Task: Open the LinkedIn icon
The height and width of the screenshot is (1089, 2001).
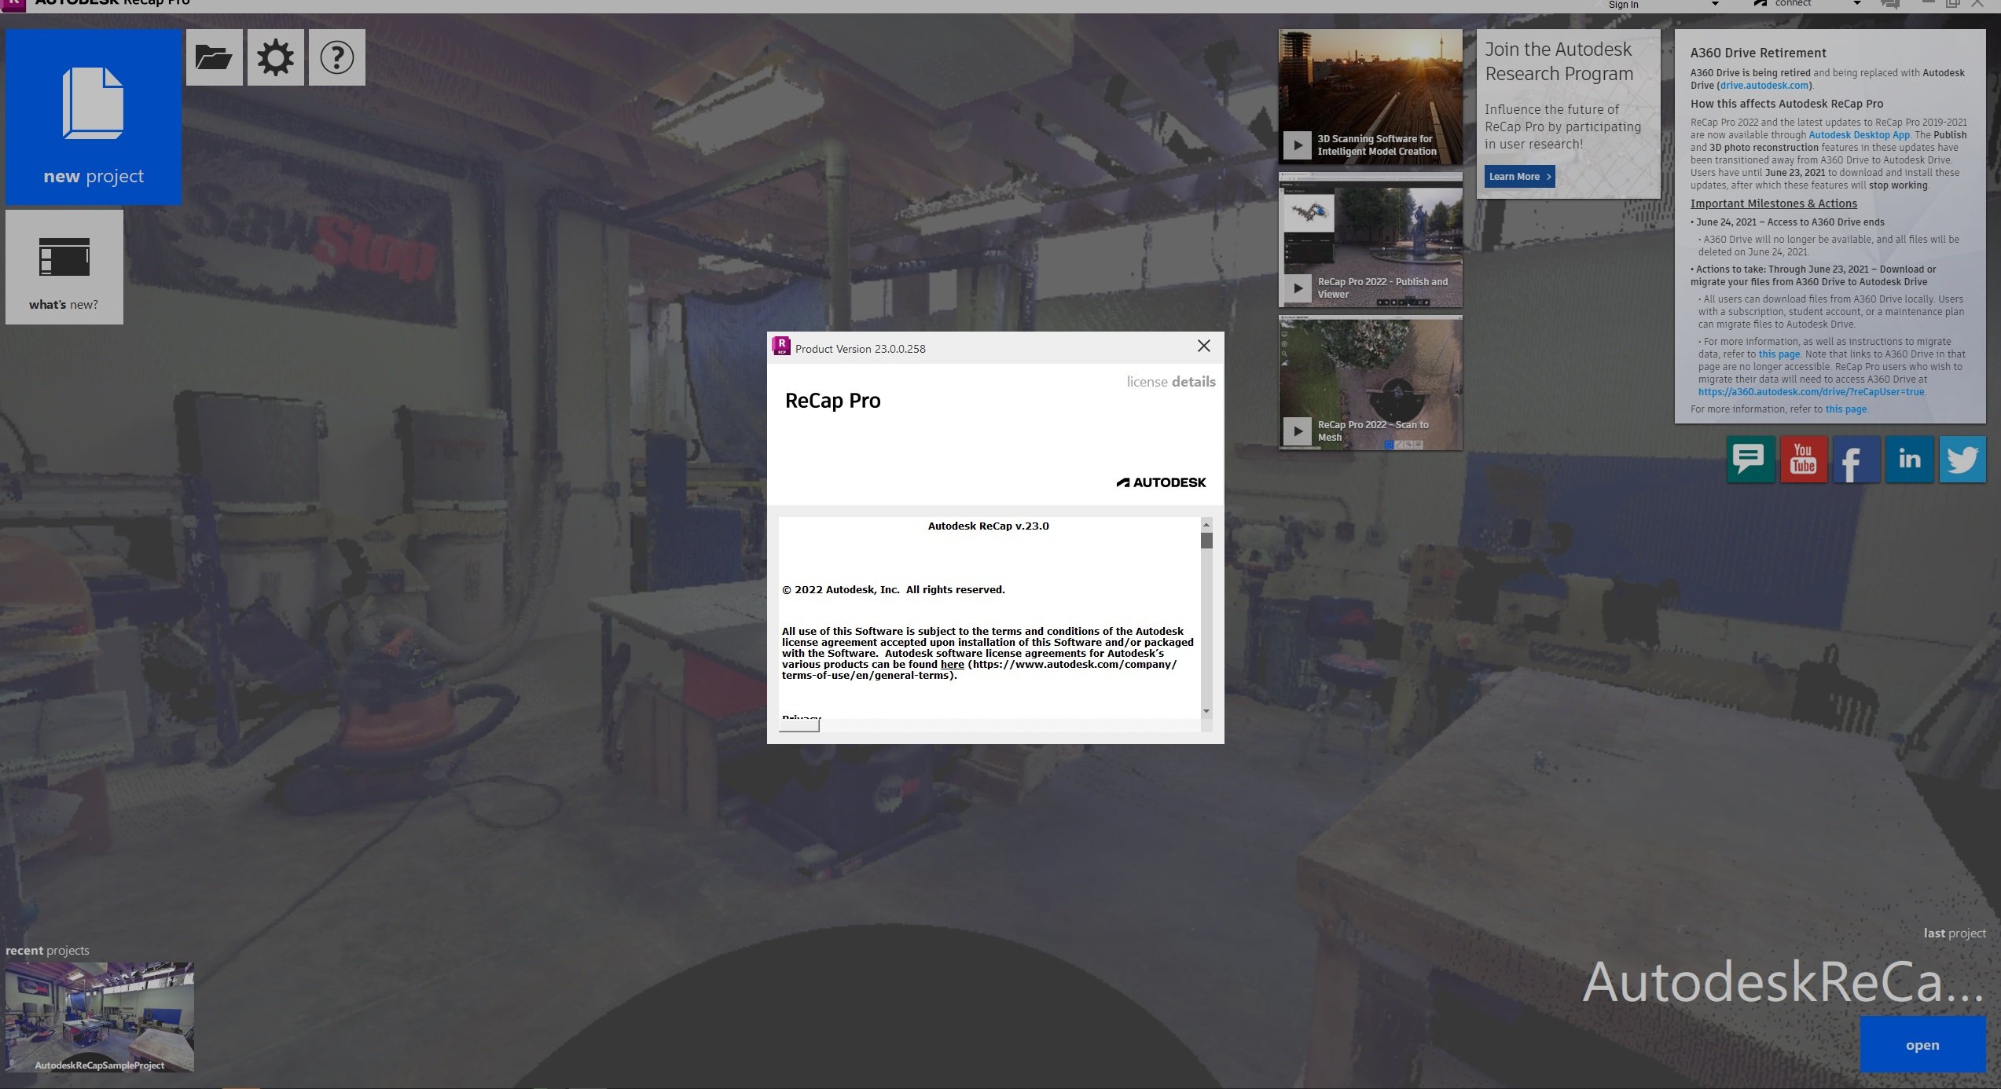Action: (x=1910, y=460)
